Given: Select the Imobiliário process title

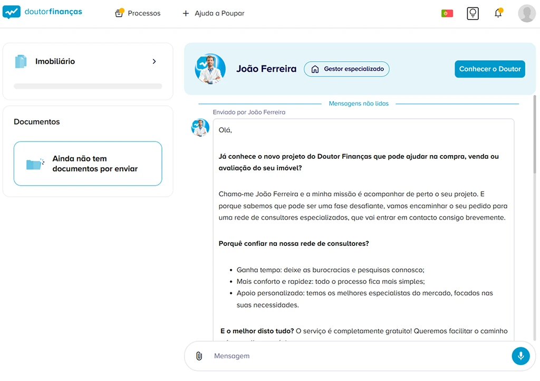Looking at the screenshot, I should [55, 61].
